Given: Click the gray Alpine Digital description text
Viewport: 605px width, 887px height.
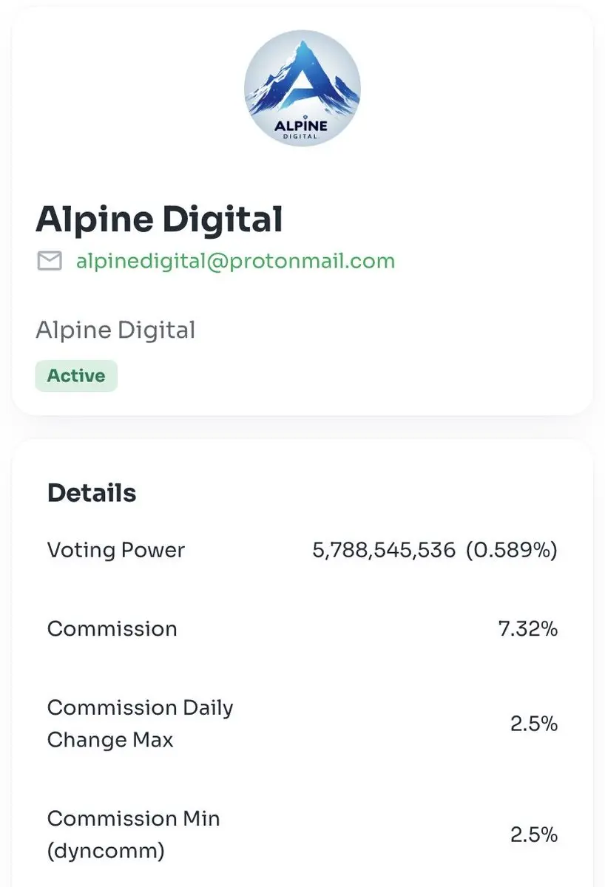Looking at the screenshot, I should click(x=115, y=330).
